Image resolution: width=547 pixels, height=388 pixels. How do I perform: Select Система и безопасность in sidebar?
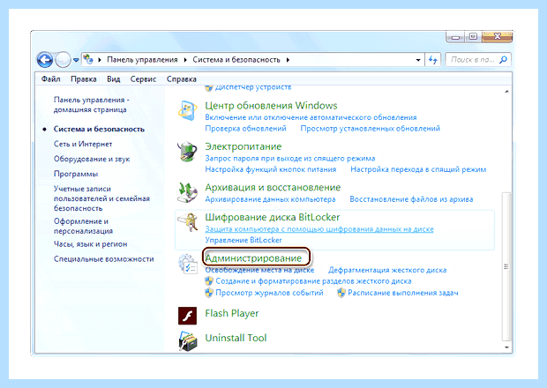(x=99, y=129)
